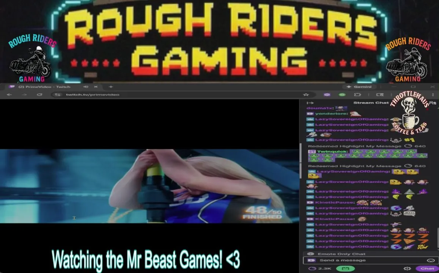Open the purple extension icon
The height and width of the screenshot is (273, 439).
pos(327,94)
